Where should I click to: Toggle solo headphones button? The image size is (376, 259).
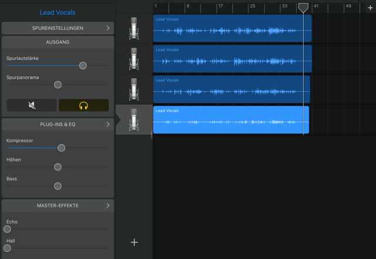coord(83,105)
